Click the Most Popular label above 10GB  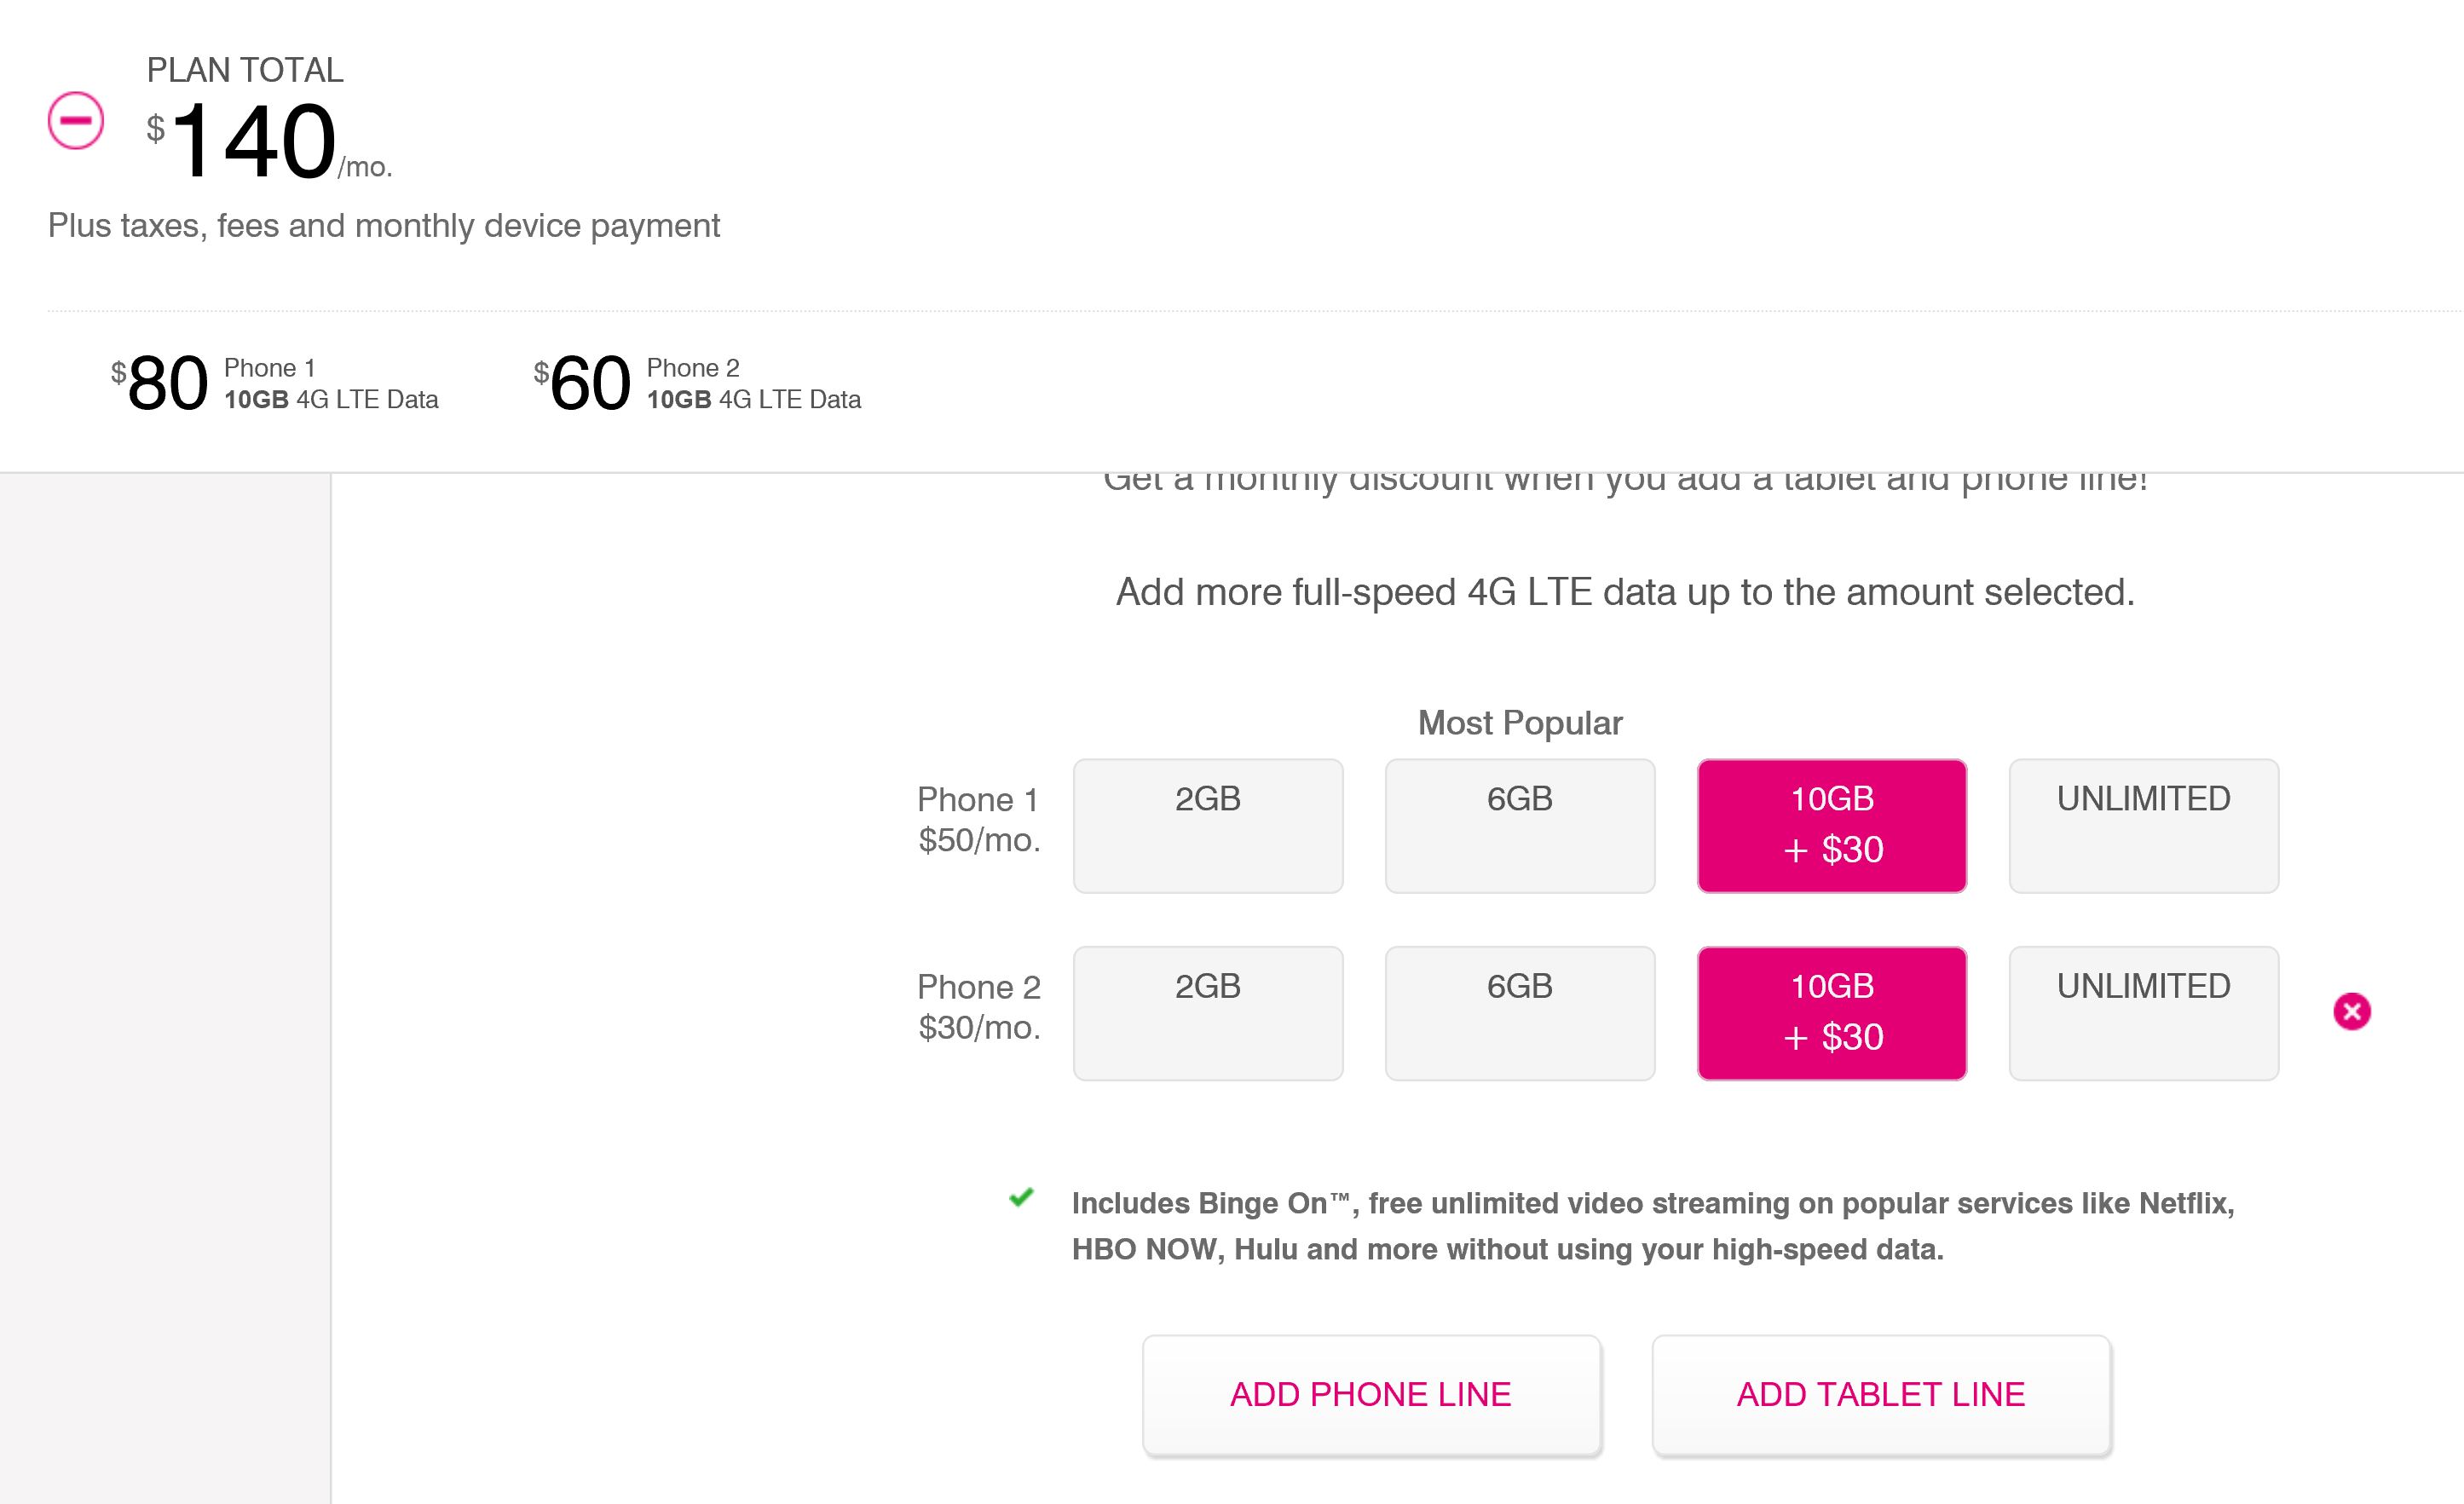(x=1520, y=722)
